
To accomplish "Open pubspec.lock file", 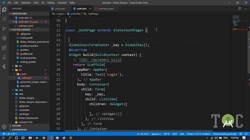I will pyautogui.click(x=26, y=122).
